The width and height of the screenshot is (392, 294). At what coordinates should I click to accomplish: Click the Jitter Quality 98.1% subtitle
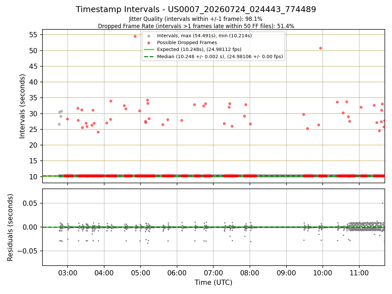click(196, 19)
